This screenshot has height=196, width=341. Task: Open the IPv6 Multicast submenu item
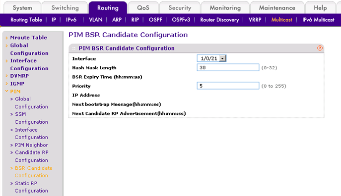318,20
